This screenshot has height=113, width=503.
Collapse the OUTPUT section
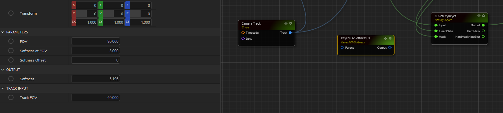(2, 70)
